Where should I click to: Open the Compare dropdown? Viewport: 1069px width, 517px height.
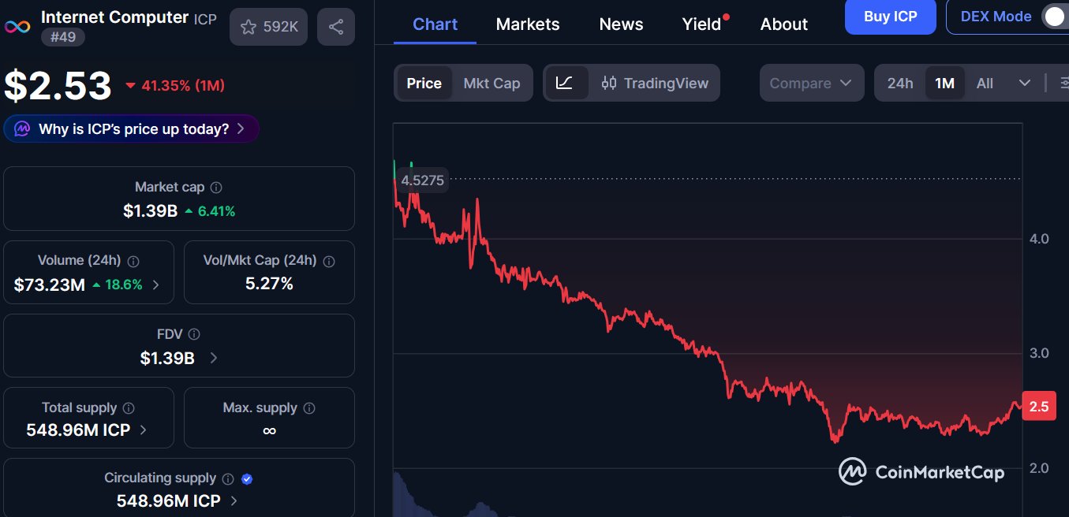click(x=810, y=83)
